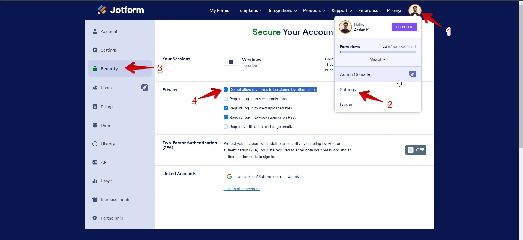The width and height of the screenshot is (523, 240).
Task: Click the Form views usage progress bar
Action: point(378,52)
